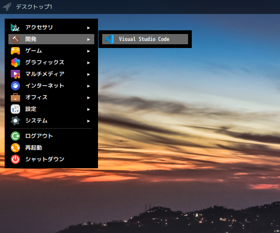The width and height of the screenshot is (280, 233).
Task: Expand the システム submenu arrow
Action: pyautogui.click(x=88, y=121)
